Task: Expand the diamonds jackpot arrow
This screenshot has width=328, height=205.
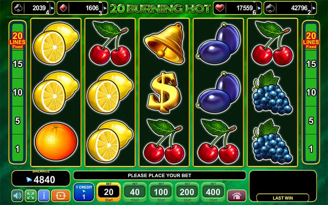Action: tap(105, 8)
